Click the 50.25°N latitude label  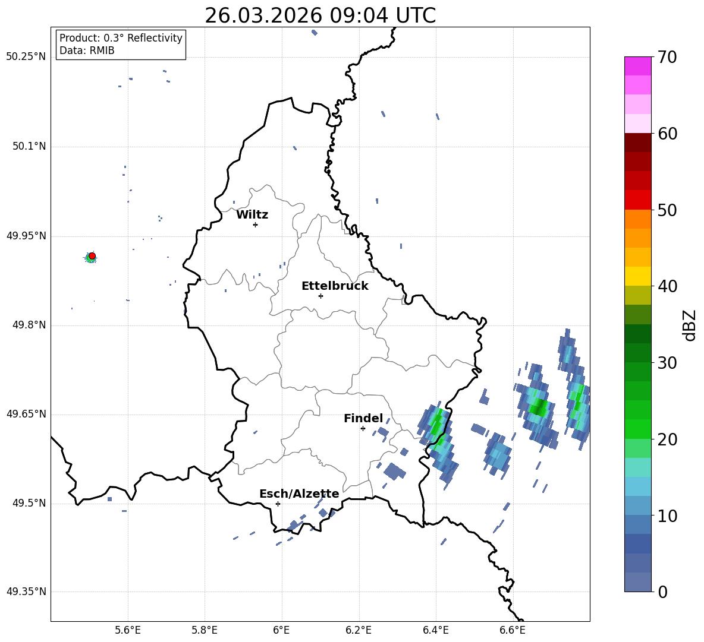[26, 57]
